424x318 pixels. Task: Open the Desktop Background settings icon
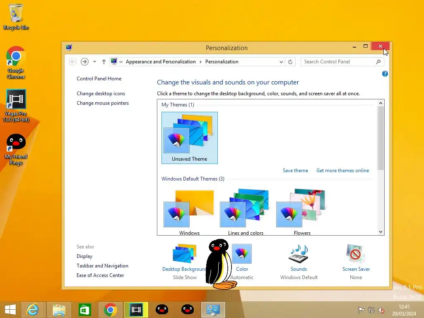(x=185, y=254)
